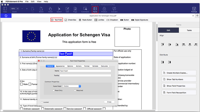Screen dimensions: 200x112
Task: Align selected fields to right
Action: click(196, 45)
